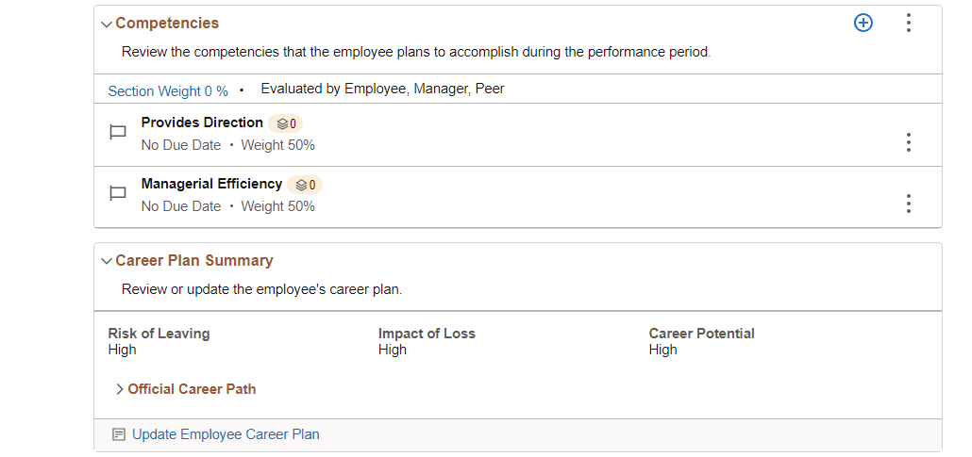Click the Risk of Leaving value High

(x=123, y=350)
